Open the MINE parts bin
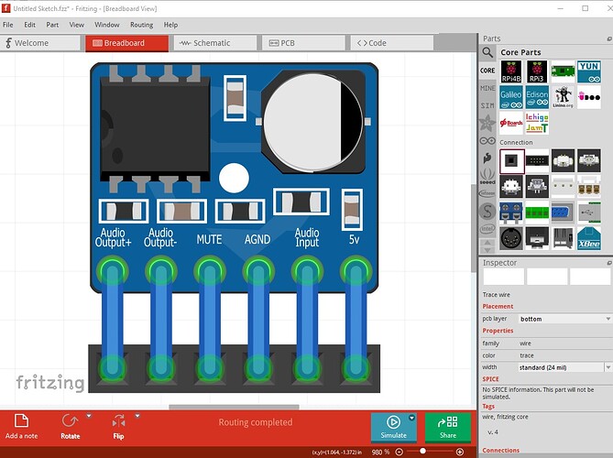Viewport: 613px width, 458px height. pos(487,88)
